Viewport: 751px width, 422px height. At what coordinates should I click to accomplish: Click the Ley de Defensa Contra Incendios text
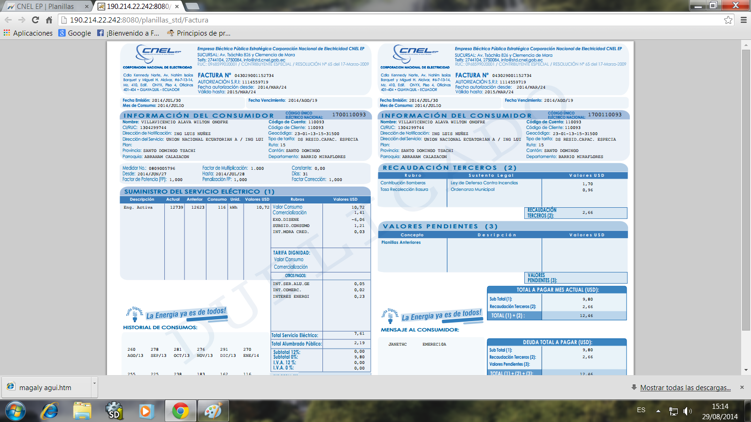484,183
